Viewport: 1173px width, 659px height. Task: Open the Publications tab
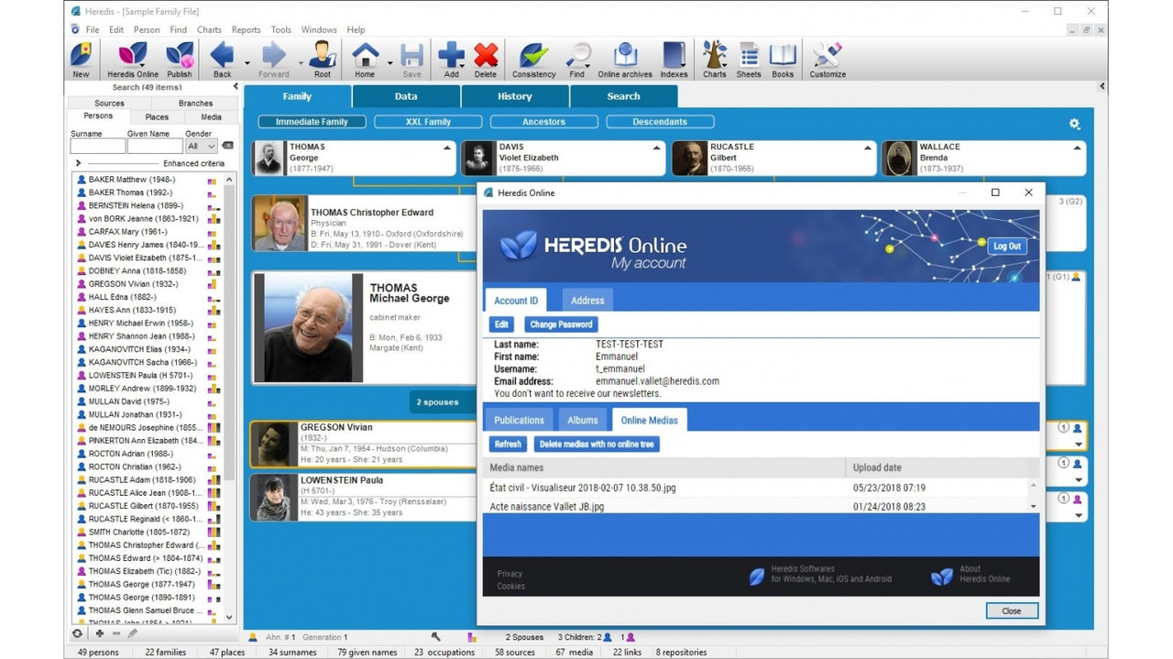coord(519,420)
